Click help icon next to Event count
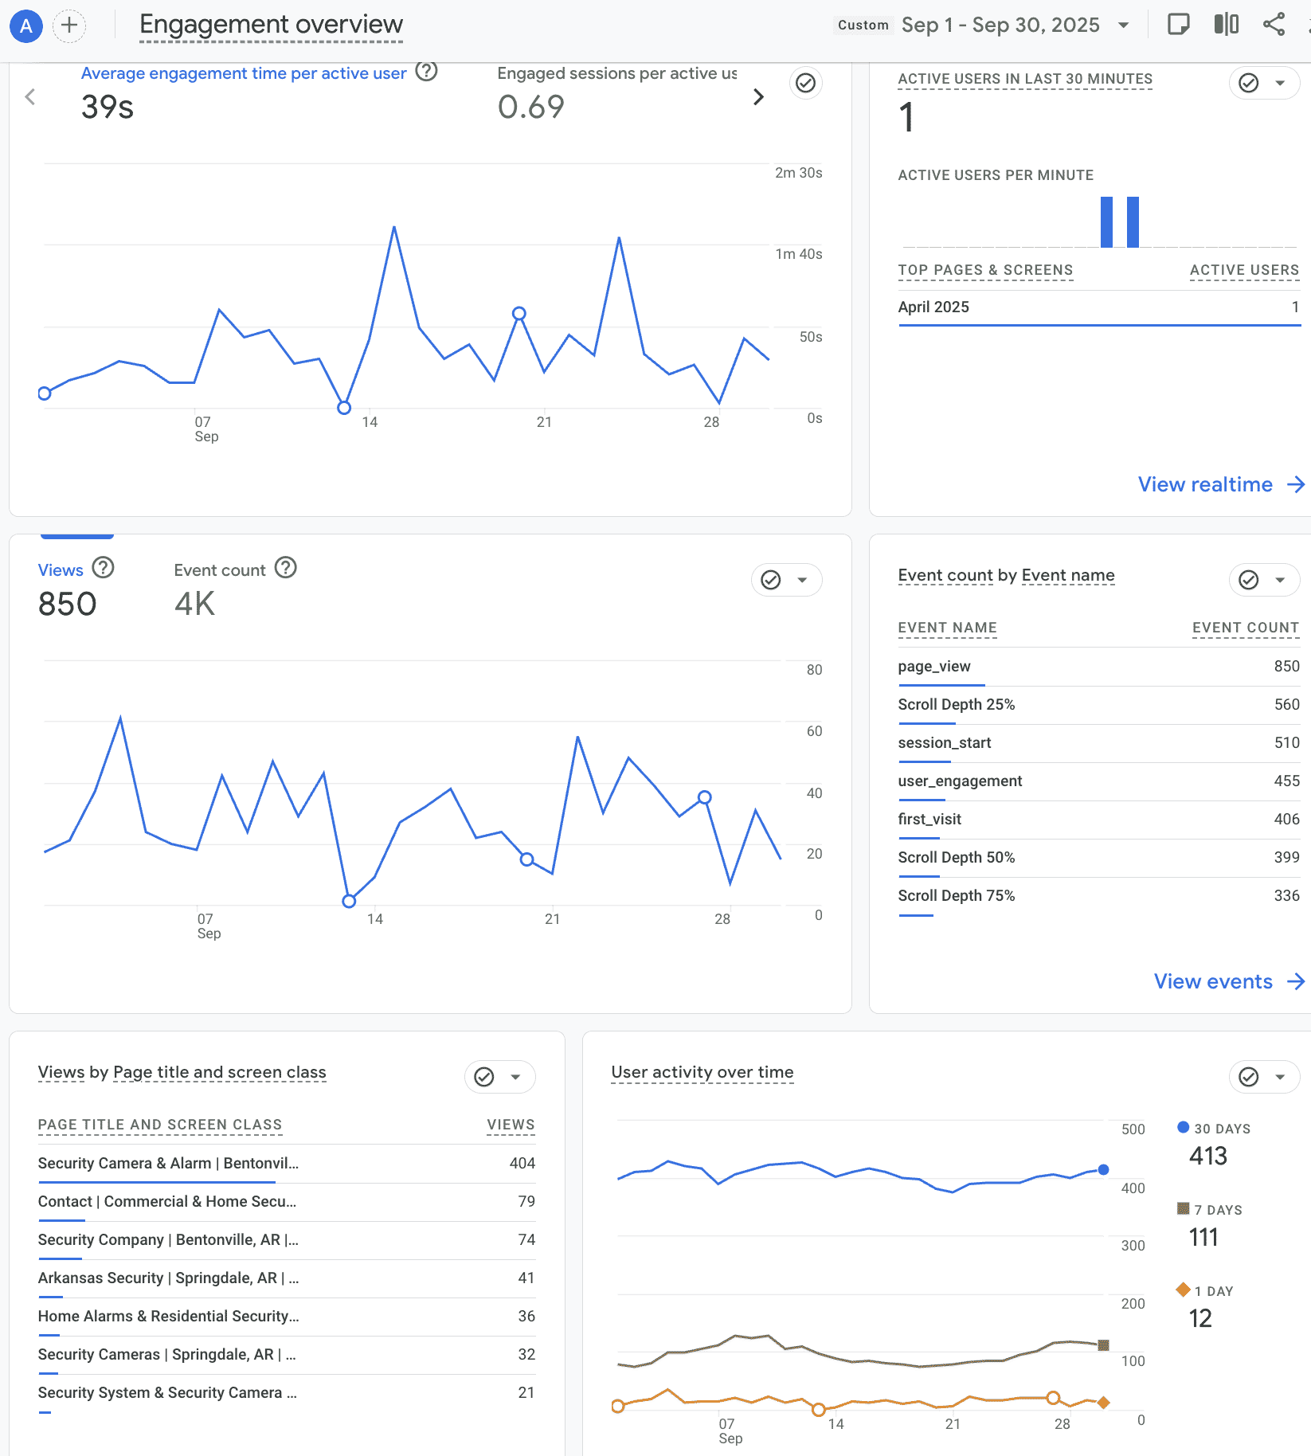 tap(286, 568)
